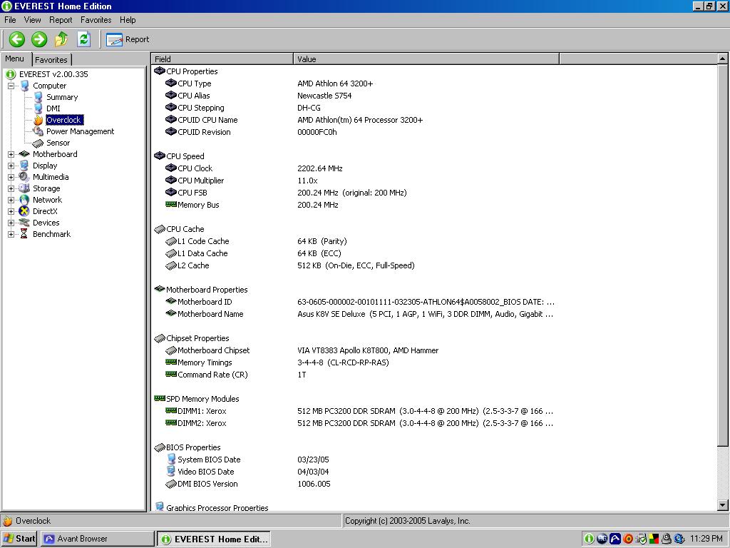Switch to the Menu tab

(14, 59)
